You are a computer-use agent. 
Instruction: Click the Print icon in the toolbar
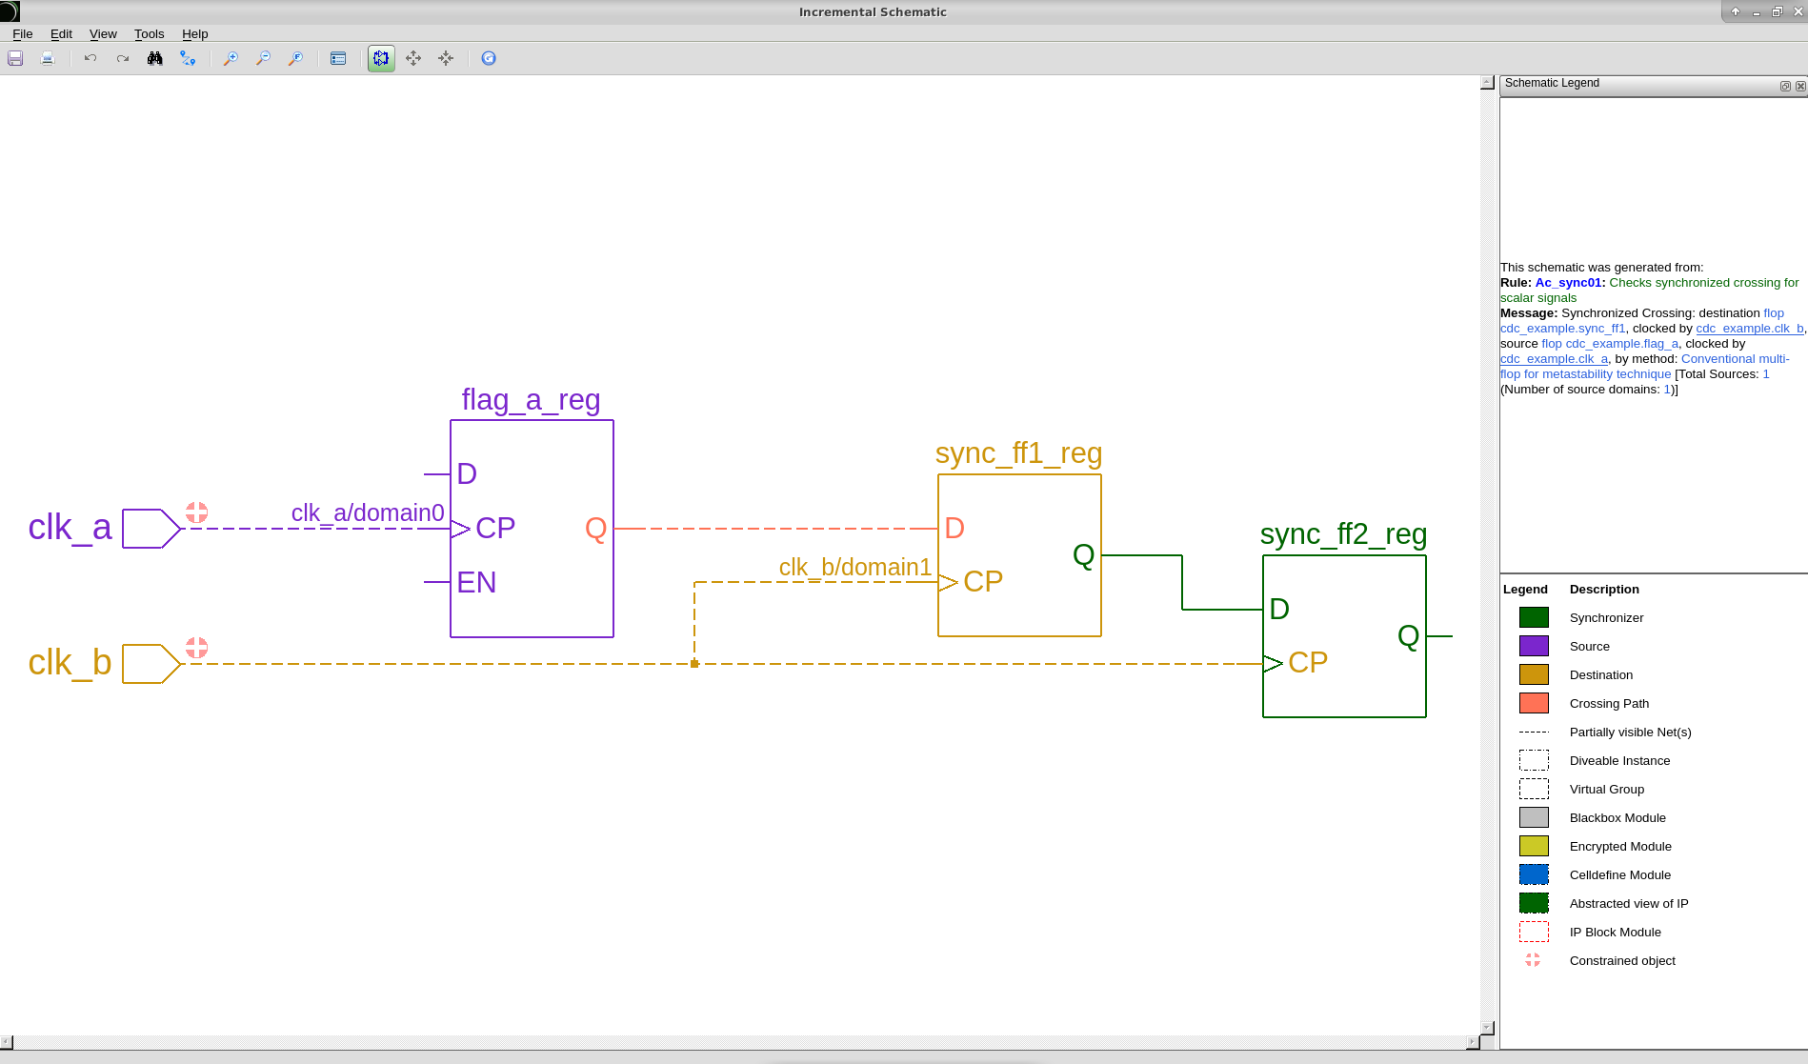pyautogui.click(x=48, y=58)
